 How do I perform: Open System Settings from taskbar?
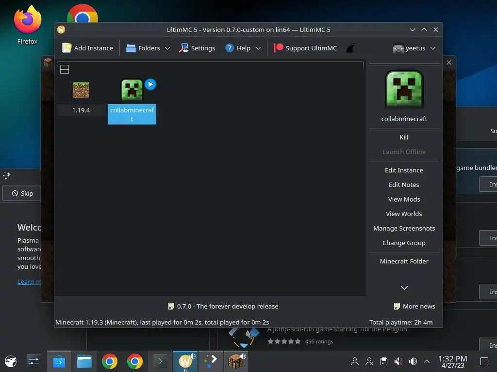tap(33, 361)
